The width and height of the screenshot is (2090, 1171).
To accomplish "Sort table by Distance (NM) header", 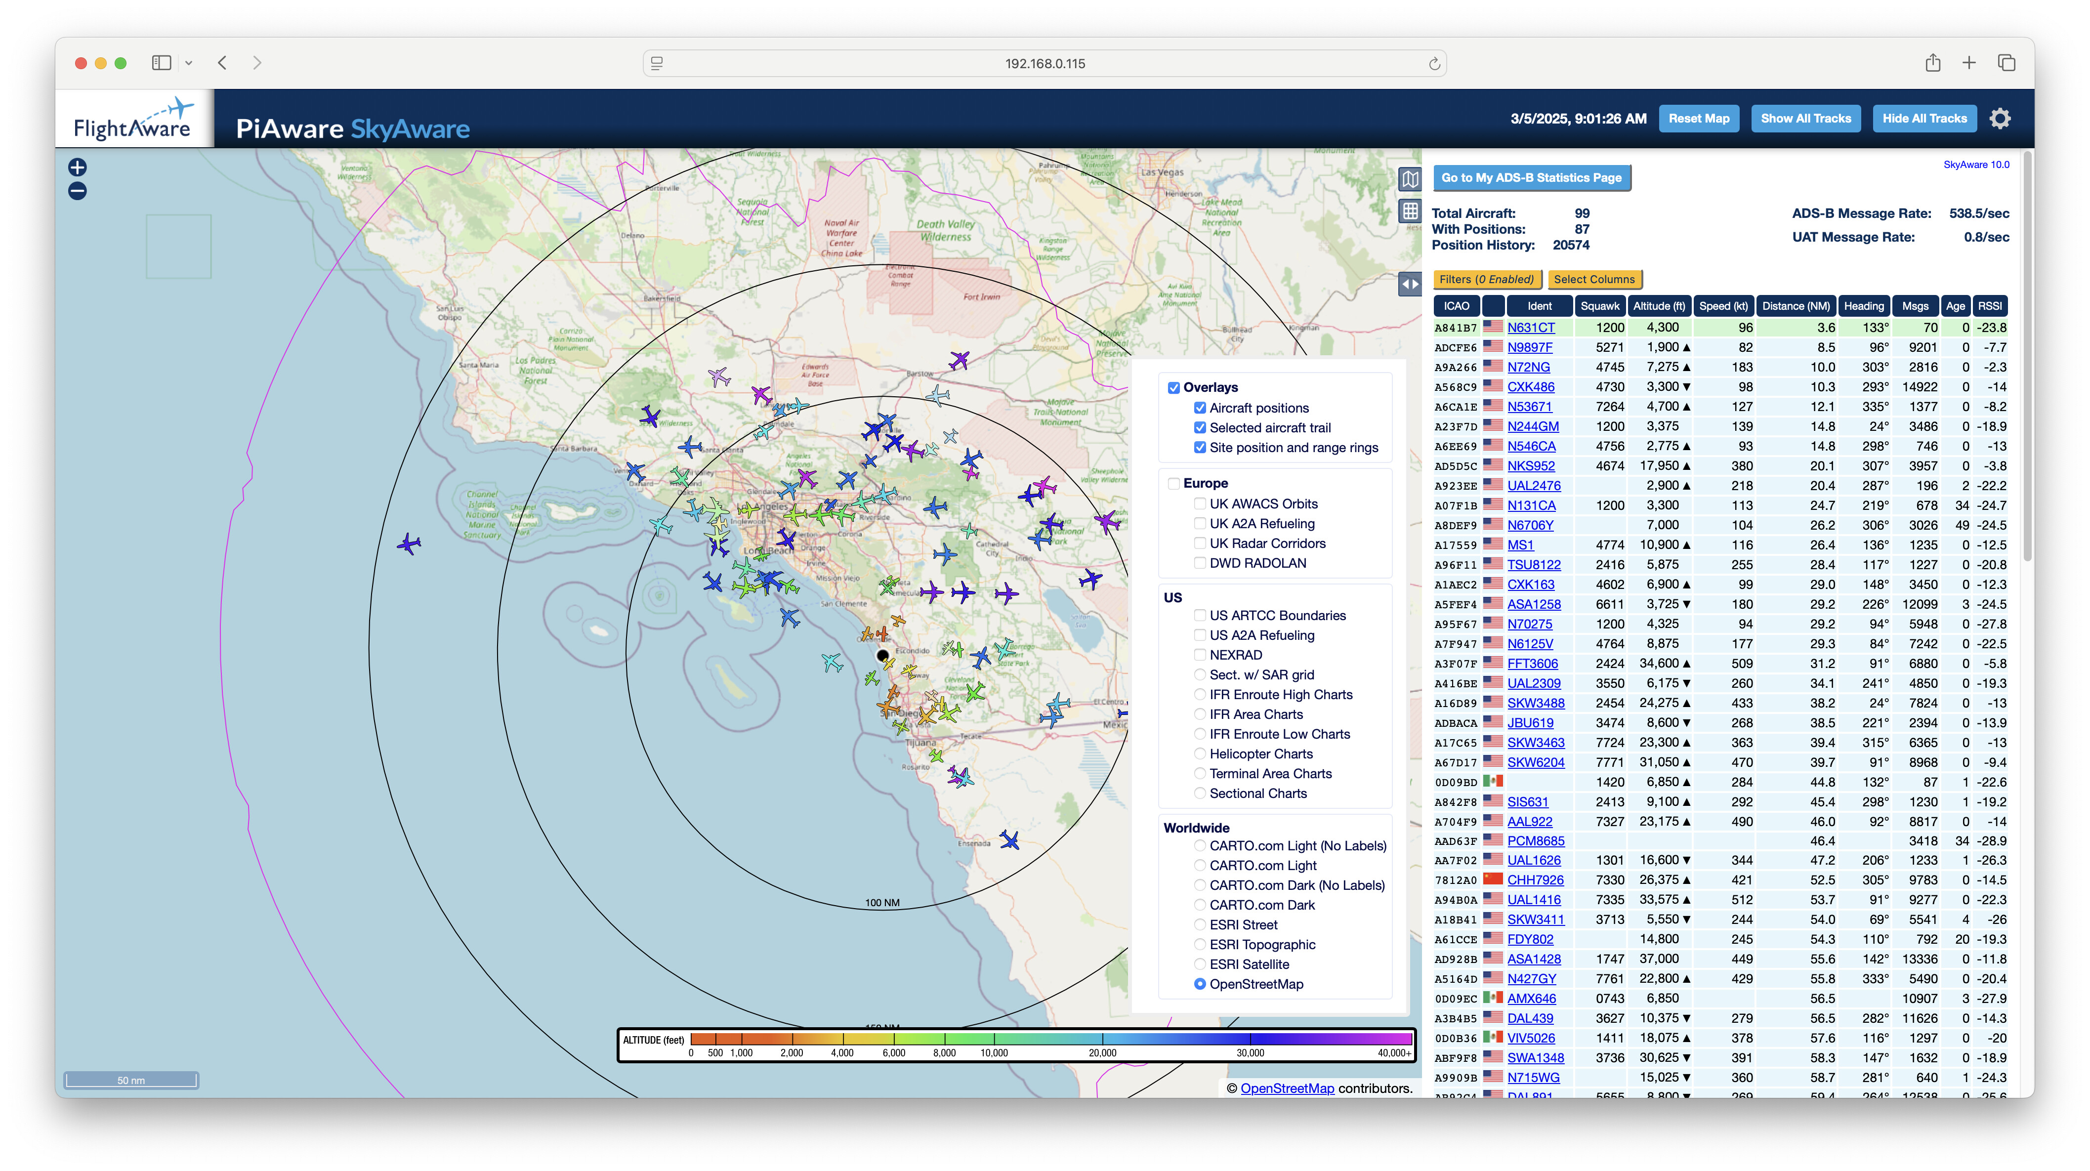I will pos(1796,306).
